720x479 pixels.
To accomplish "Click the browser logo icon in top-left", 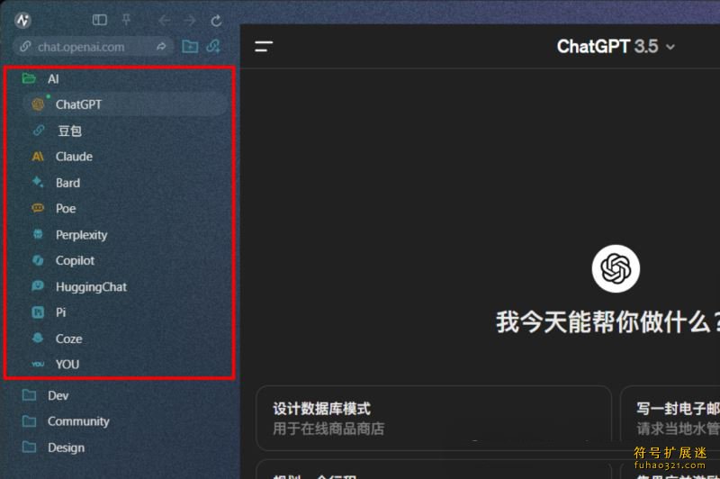I will (x=23, y=20).
